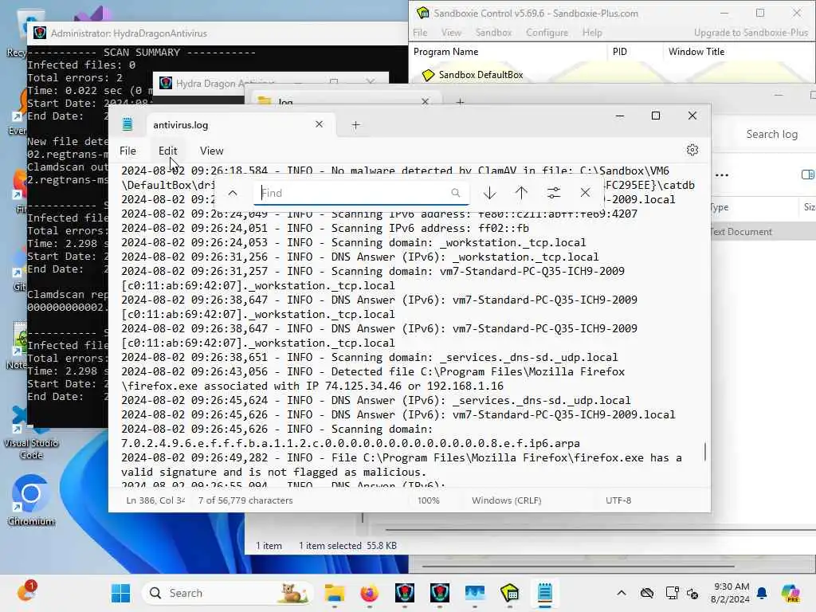This screenshot has width=816, height=612.
Task: Open the Copilot preview taskbar icon
Action: 791,593
